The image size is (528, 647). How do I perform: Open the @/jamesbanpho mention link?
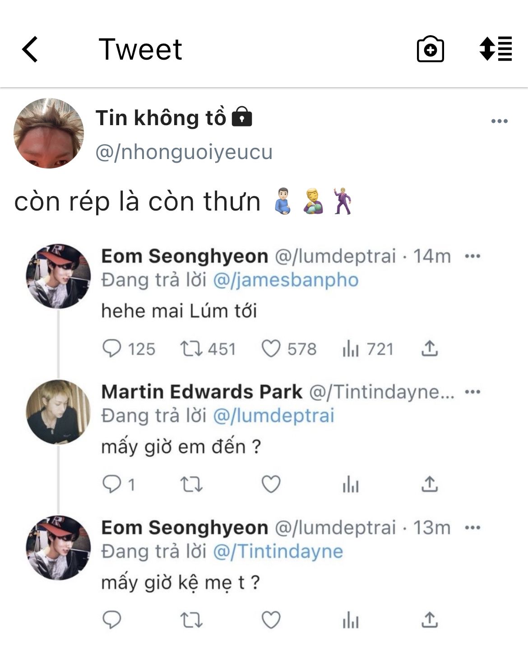[285, 280]
